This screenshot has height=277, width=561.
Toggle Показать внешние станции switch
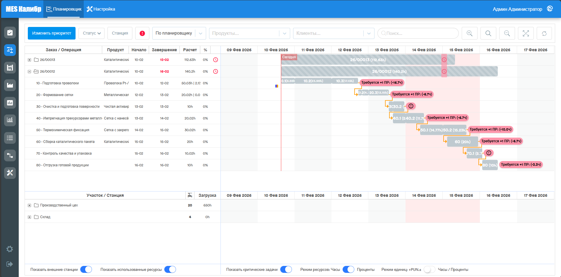[86, 269]
